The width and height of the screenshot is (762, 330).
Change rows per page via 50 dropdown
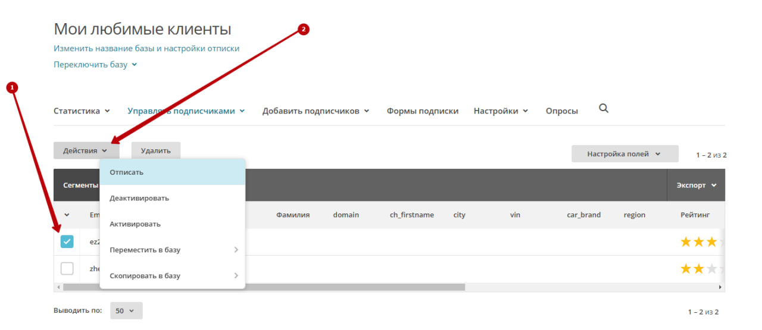[x=126, y=310]
